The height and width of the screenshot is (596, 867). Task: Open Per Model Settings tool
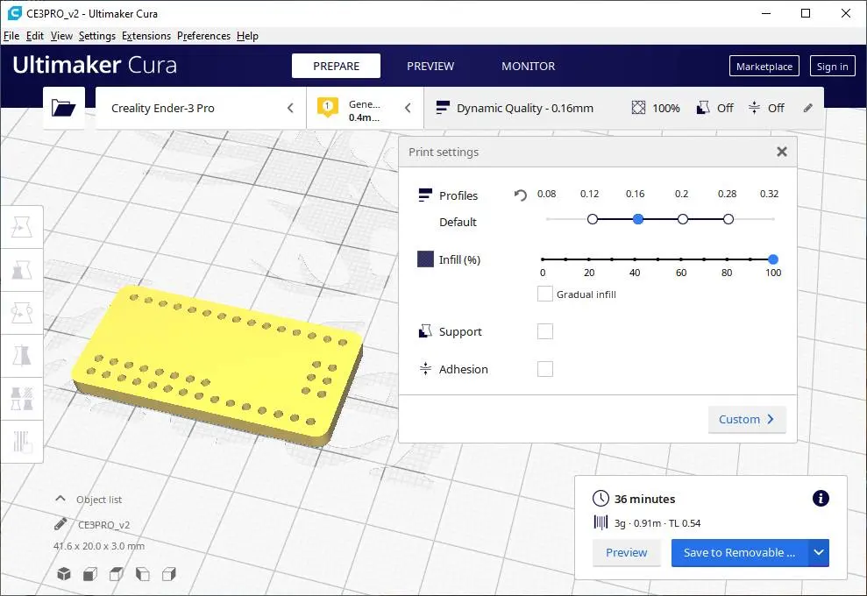click(x=22, y=399)
